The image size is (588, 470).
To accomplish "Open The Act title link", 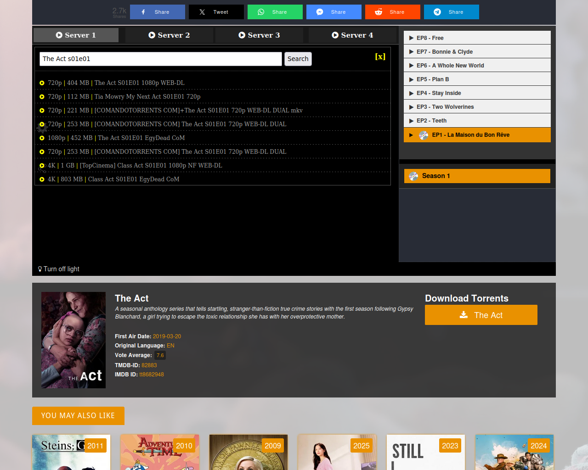I will (x=132, y=298).
